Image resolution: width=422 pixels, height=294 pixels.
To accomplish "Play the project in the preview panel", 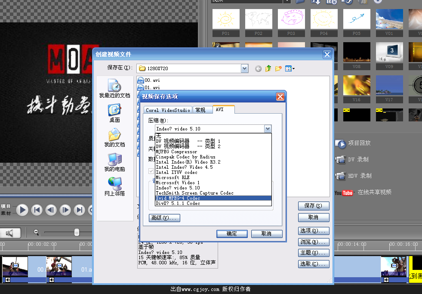I will point(22,210).
